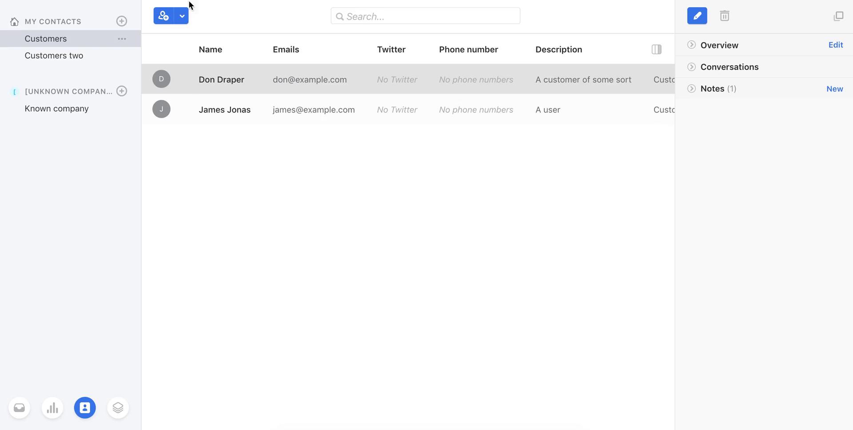Click the Conversations section title
Image resolution: width=853 pixels, height=430 pixels.
tap(729, 67)
